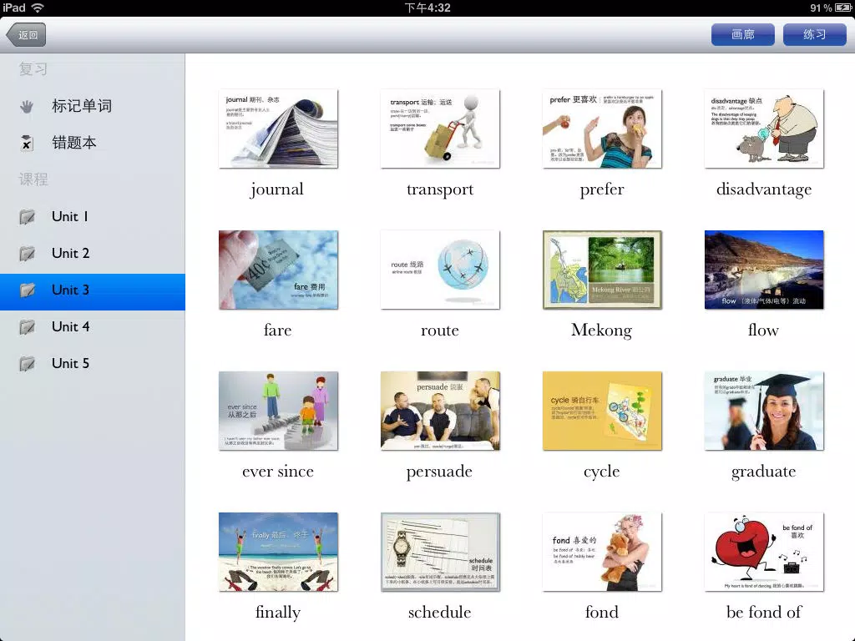Tap the Wi-Fi status icon
Image resolution: width=855 pixels, height=641 pixels.
pos(38,8)
